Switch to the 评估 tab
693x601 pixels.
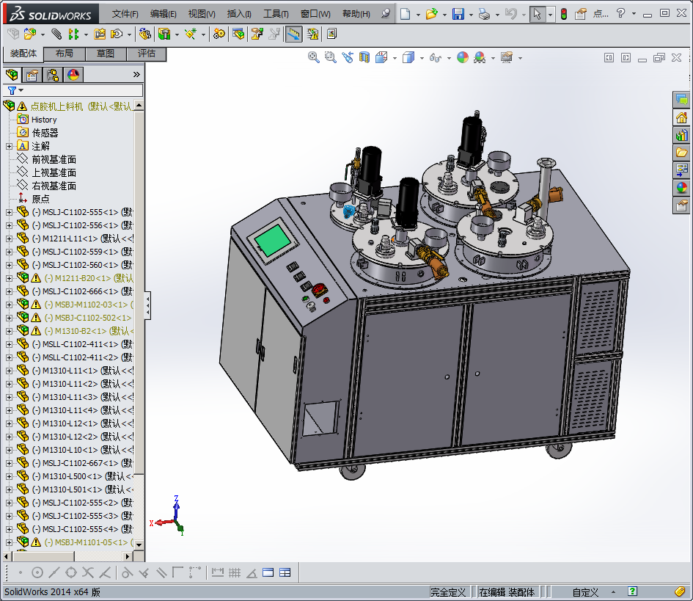coord(147,54)
